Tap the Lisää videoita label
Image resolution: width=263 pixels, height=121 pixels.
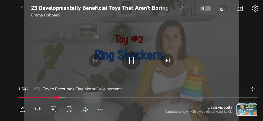click(220, 107)
